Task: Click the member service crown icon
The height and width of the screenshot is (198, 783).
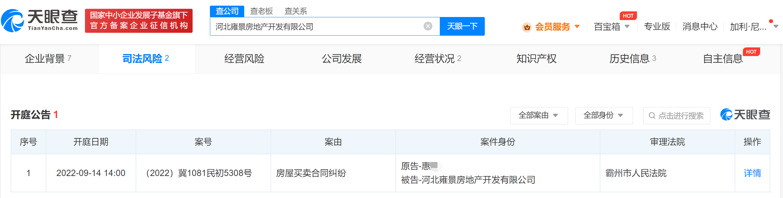Action: tap(527, 27)
